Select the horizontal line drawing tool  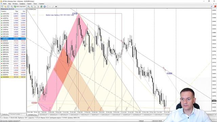click(50, 6)
